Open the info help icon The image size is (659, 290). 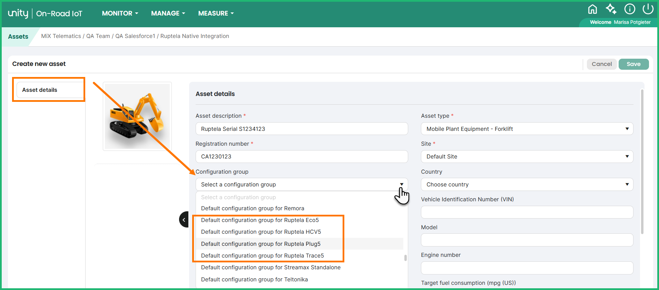tap(630, 9)
